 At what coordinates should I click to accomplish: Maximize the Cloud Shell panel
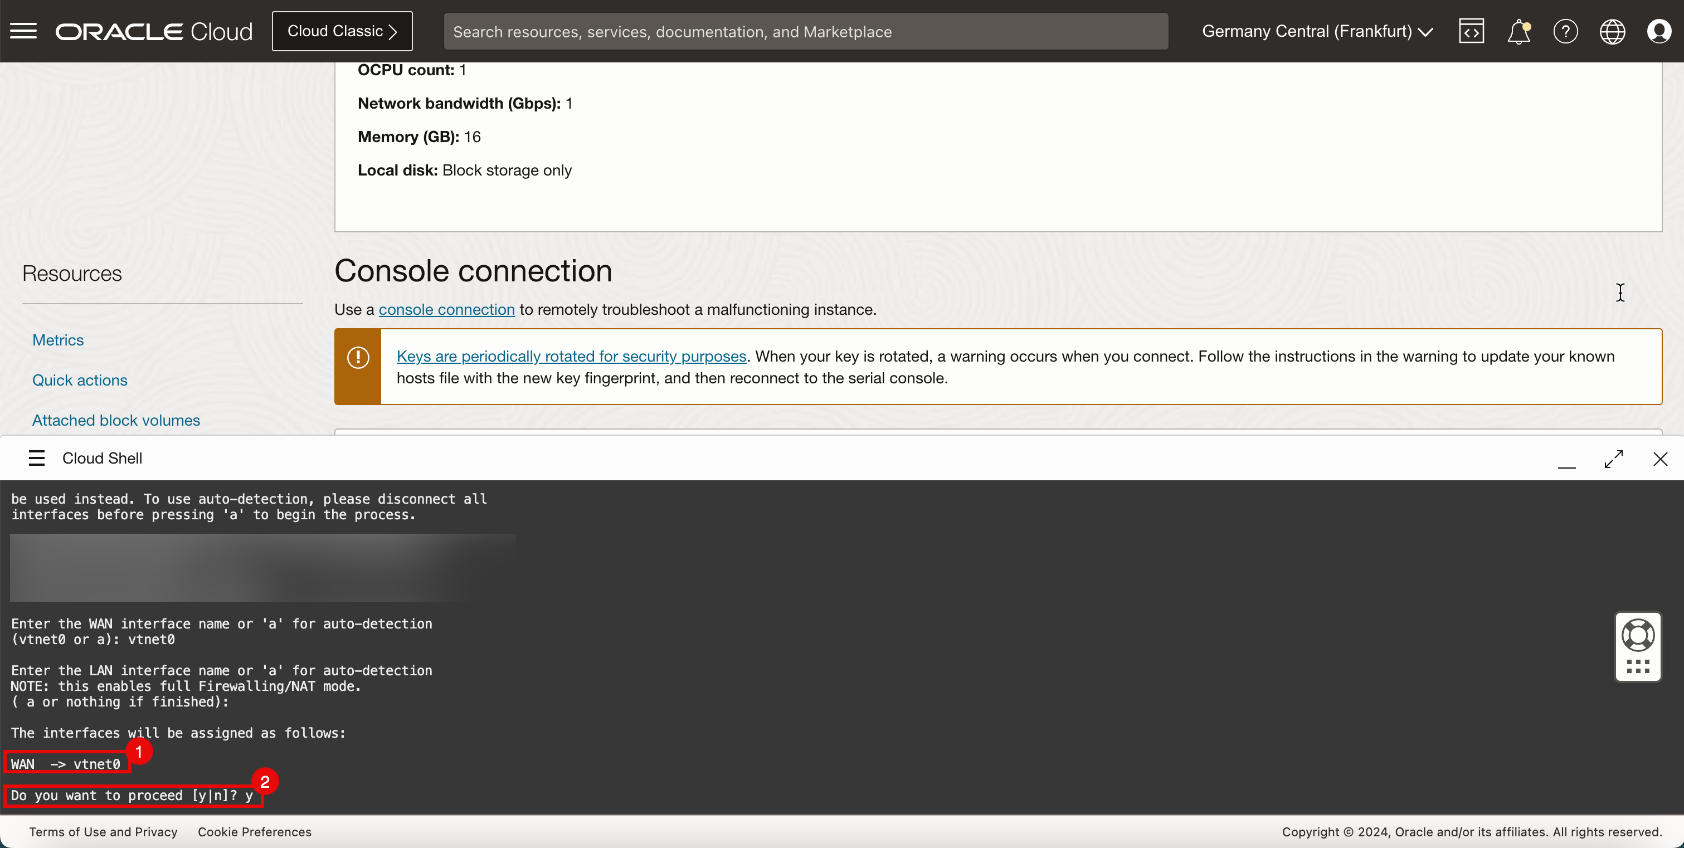tap(1613, 459)
